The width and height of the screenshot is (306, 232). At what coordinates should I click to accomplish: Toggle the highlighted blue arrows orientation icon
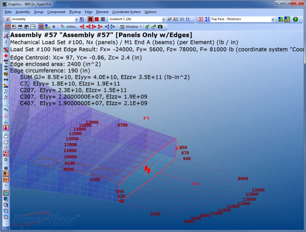pos(6,154)
